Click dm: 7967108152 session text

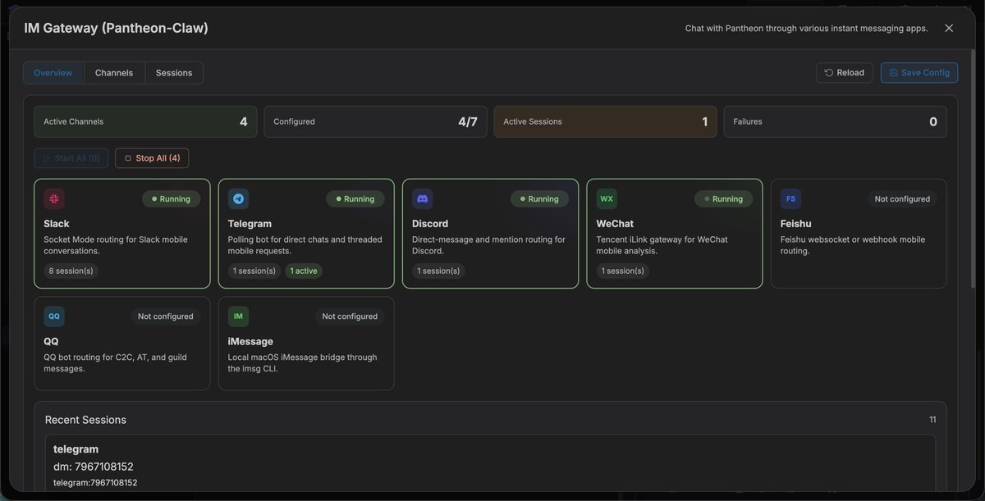click(x=94, y=467)
